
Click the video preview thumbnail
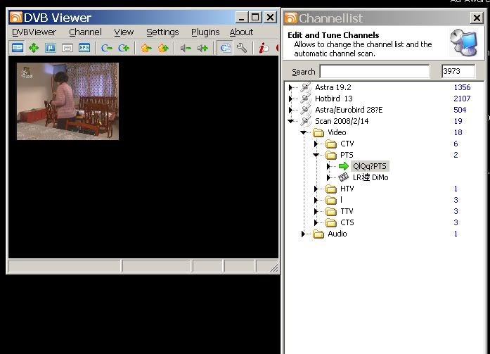coord(67,101)
